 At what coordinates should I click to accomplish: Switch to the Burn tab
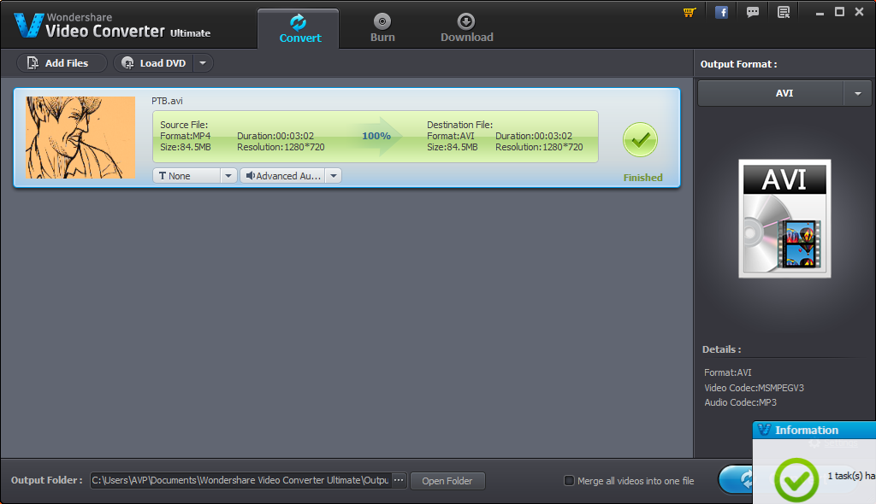point(382,29)
